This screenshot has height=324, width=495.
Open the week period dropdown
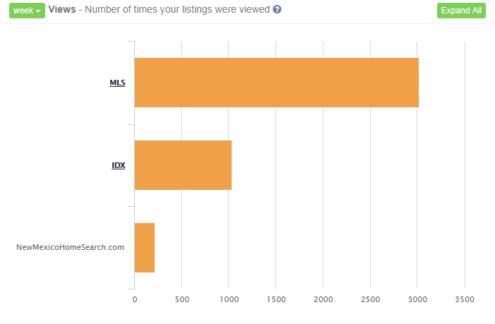pos(27,11)
